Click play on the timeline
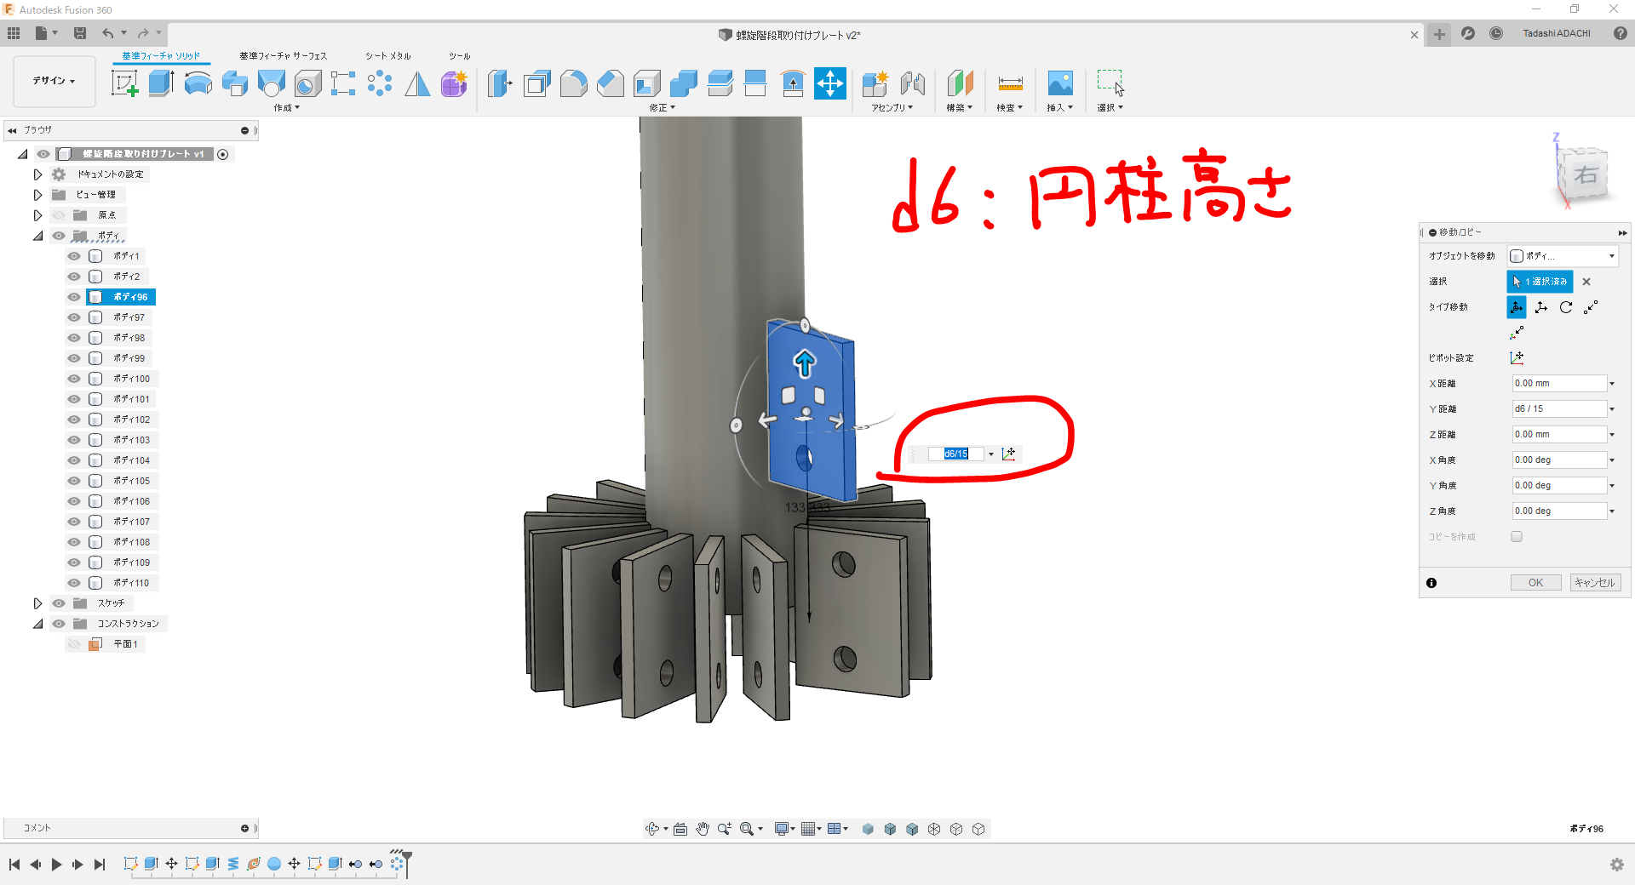Viewport: 1635px width, 885px height. click(x=56, y=865)
